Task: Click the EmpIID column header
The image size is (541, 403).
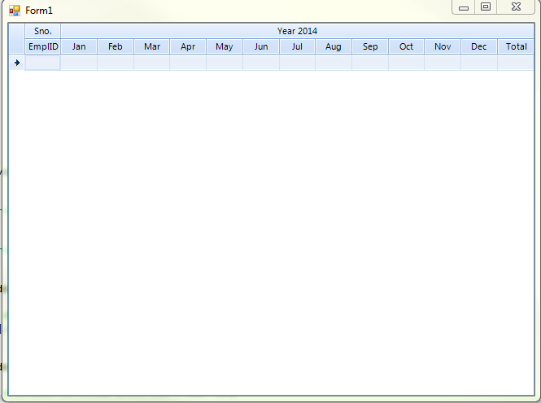Action: pyautogui.click(x=43, y=46)
